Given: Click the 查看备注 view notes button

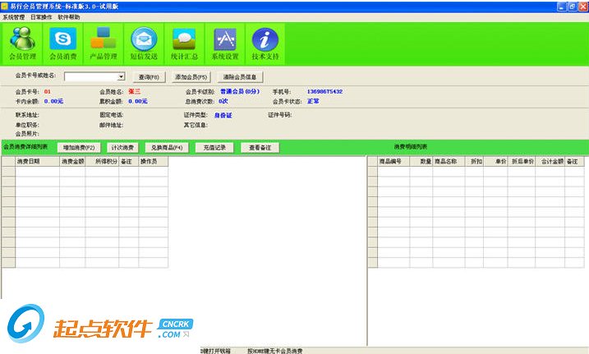Looking at the screenshot, I should tap(260, 148).
